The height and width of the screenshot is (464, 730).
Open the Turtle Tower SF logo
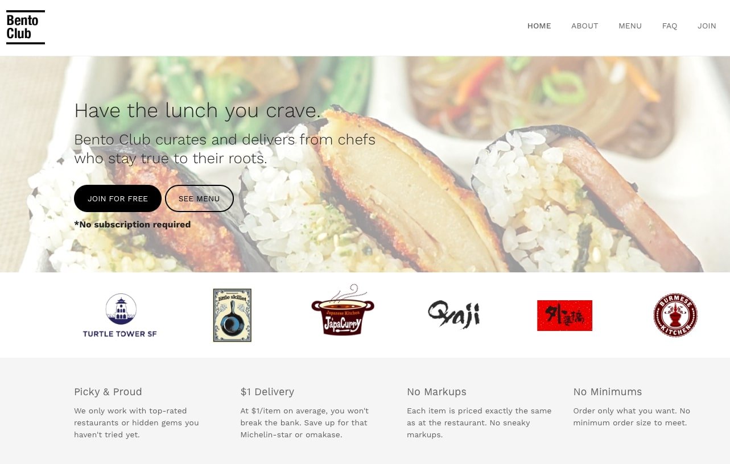coord(120,316)
